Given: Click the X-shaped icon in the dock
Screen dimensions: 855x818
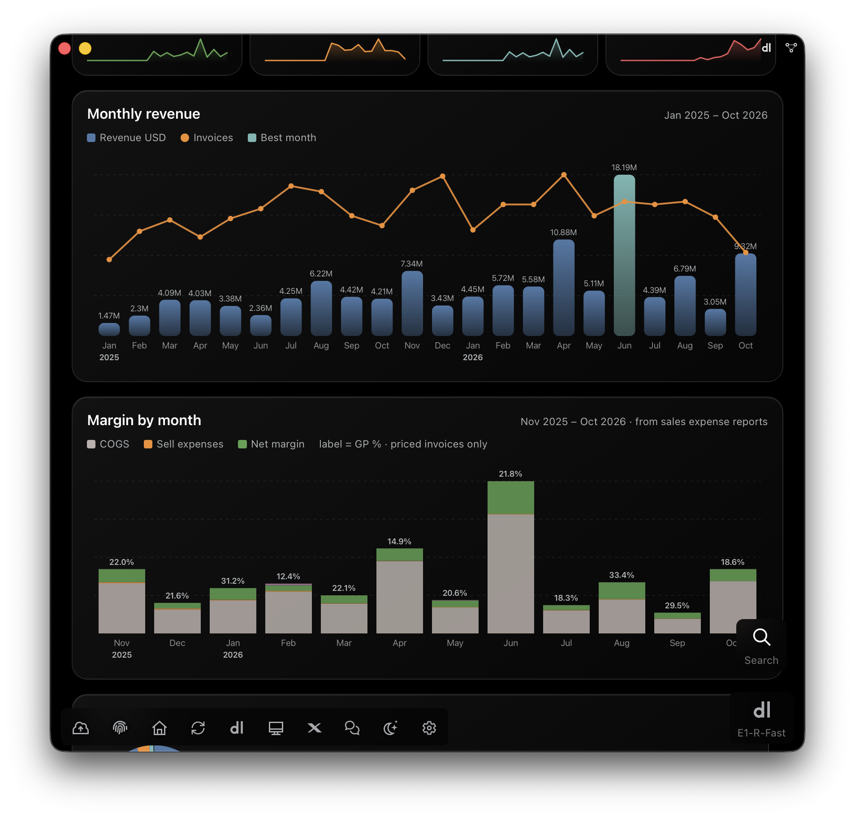Looking at the screenshot, I should tap(315, 728).
